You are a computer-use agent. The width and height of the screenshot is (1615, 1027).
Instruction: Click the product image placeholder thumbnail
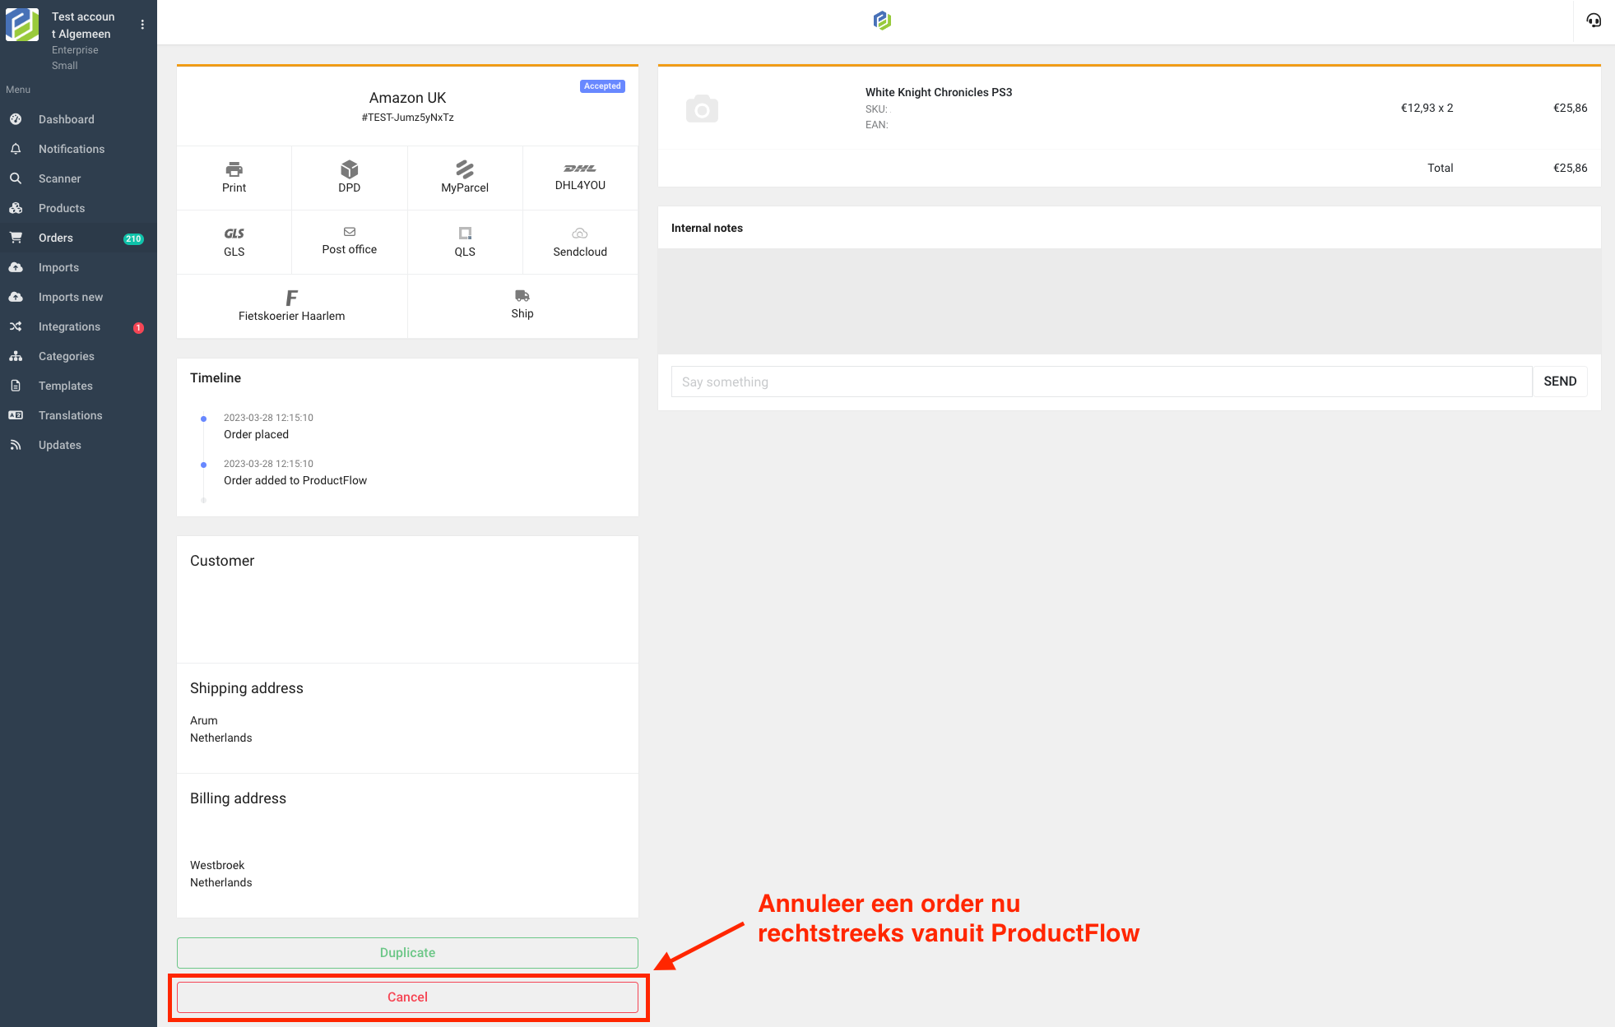(x=702, y=109)
